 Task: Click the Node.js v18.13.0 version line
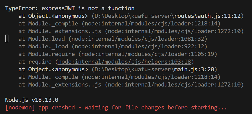tap(28, 100)
